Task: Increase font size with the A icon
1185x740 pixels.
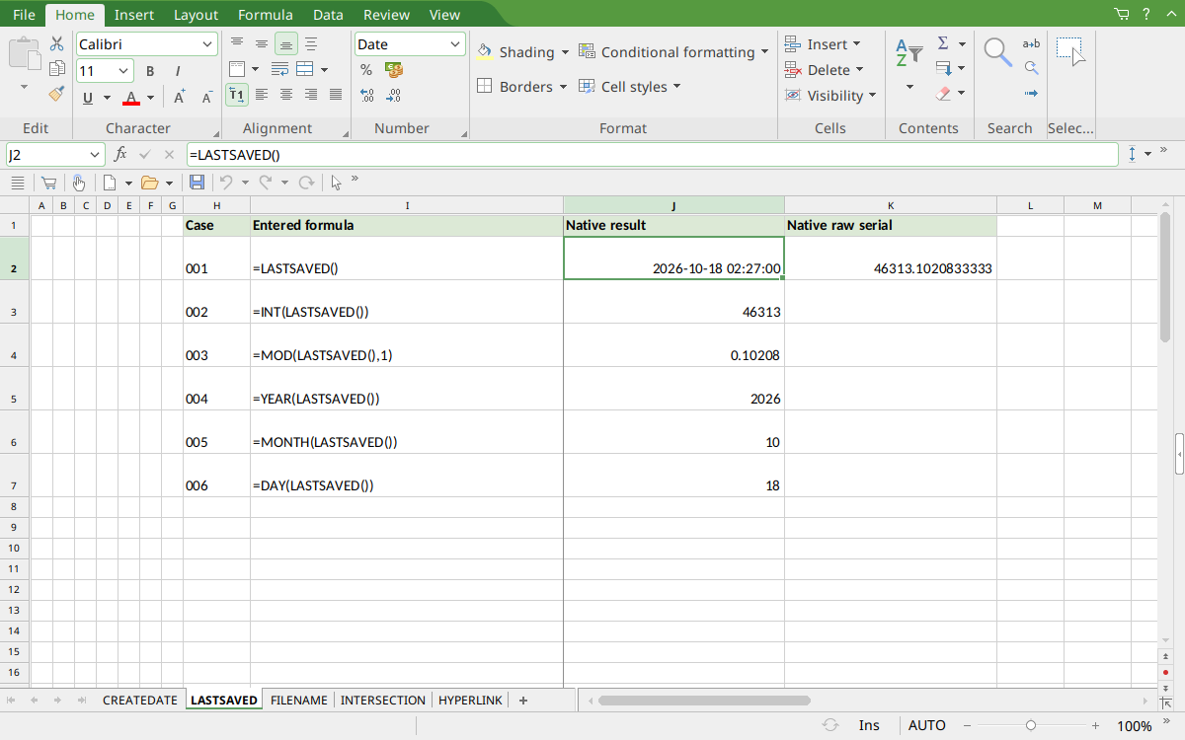Action: pos(179,97)
